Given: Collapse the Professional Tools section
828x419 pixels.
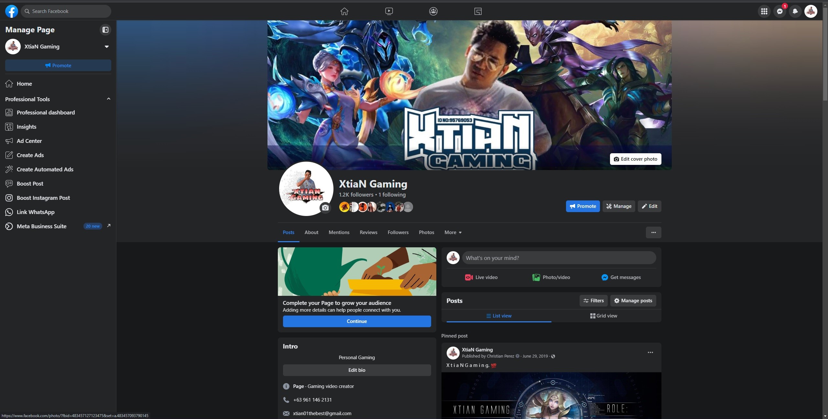Looking at the screenshot, I should (x=108, y=99).
